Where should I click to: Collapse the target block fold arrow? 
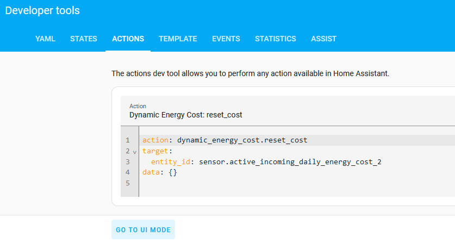(x=135, y=152)
